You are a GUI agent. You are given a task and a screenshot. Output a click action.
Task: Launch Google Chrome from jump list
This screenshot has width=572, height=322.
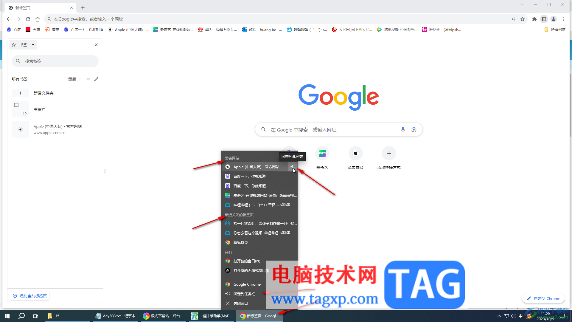click(259, 284)
